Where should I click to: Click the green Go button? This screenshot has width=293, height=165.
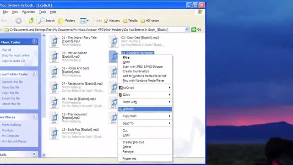[196, 29]
